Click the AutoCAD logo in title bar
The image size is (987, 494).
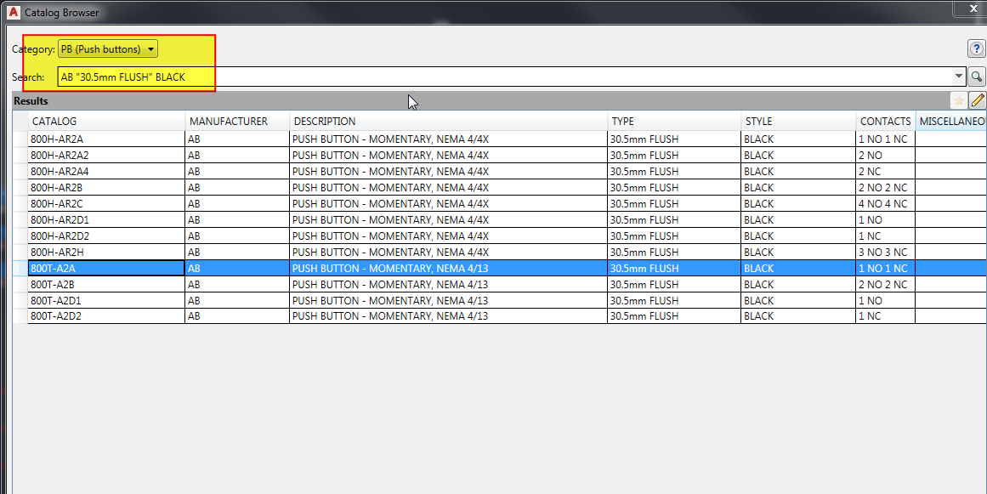(14, 12)
